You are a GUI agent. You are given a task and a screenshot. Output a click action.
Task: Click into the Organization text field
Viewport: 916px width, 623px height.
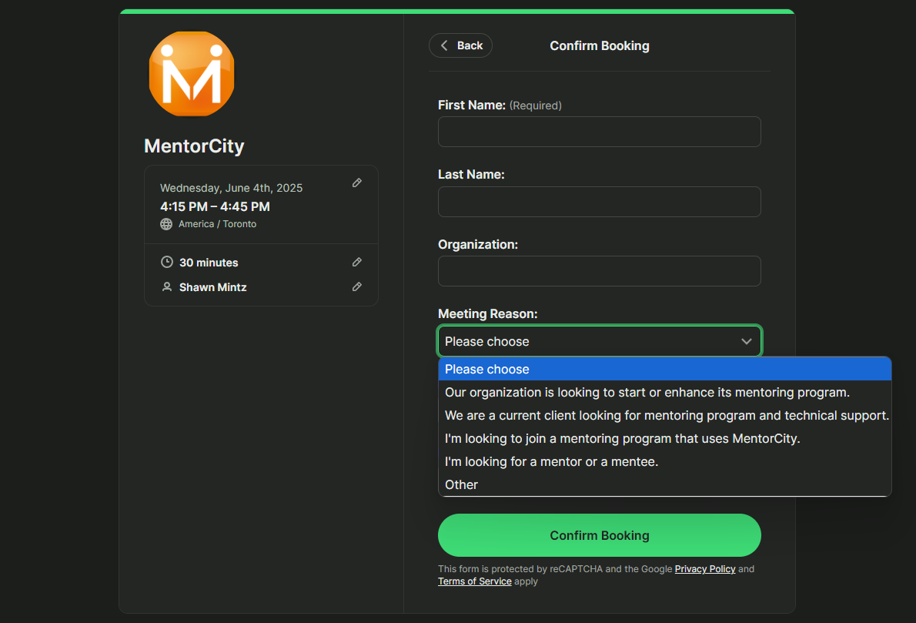click(x=599, y=271)
